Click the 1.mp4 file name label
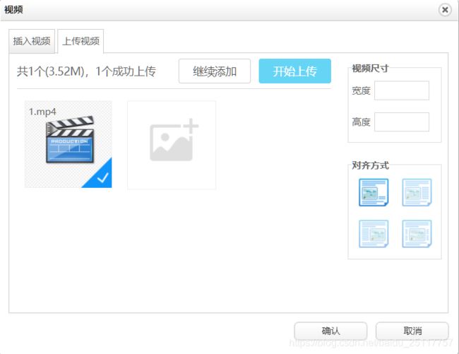Screen dimensions: 459x354 [x=42, y=112]
